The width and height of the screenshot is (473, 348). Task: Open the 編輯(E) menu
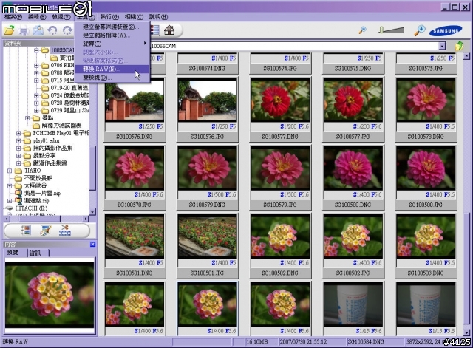point(37,17)
